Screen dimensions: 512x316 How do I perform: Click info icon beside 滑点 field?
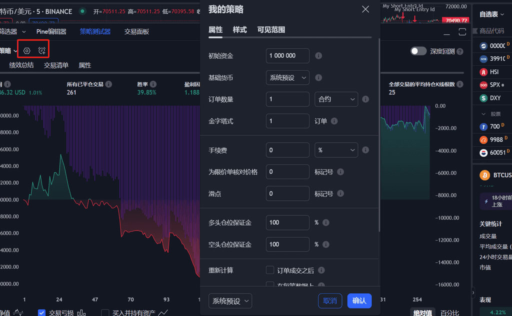[x=340, y=193]
